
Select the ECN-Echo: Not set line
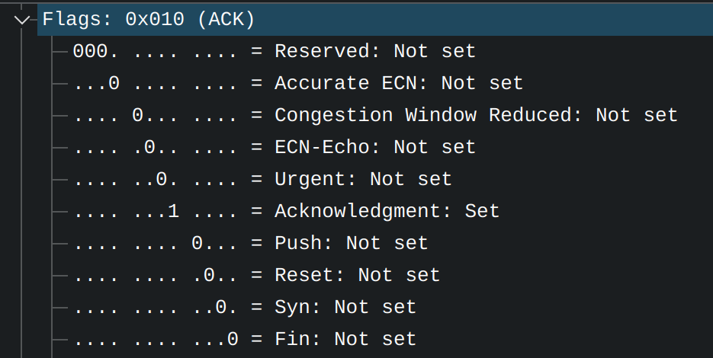pyautogui.click(x=374, y=147)
